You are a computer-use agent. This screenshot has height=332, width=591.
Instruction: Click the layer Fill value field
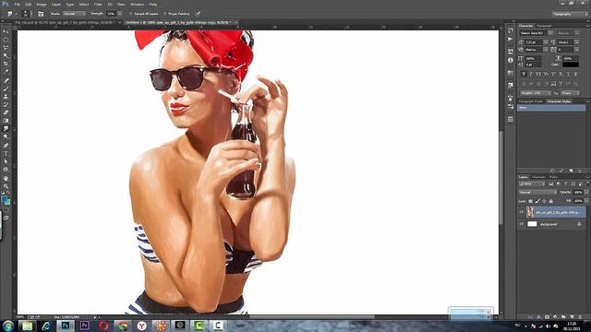[578, 201]
